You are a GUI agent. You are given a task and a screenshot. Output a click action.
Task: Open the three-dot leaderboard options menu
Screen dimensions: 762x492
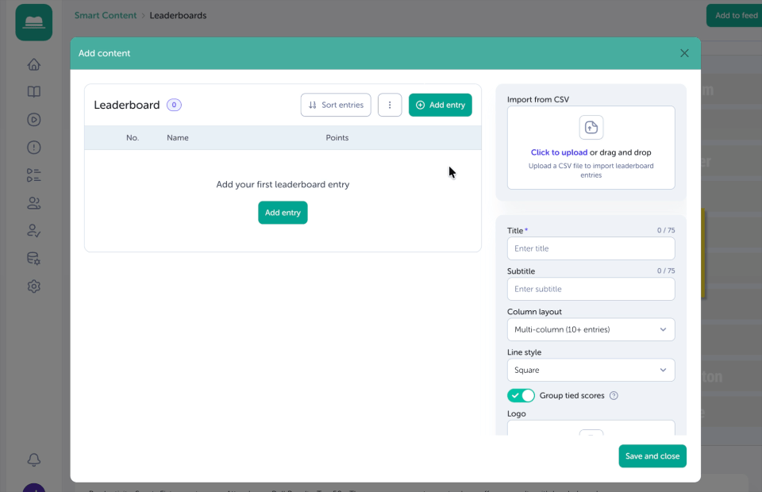[x=390, y=105]
